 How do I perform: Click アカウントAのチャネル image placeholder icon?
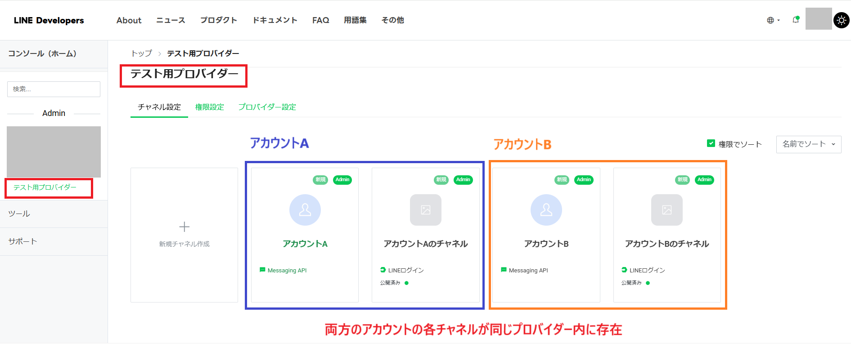[x=426, y=210]
